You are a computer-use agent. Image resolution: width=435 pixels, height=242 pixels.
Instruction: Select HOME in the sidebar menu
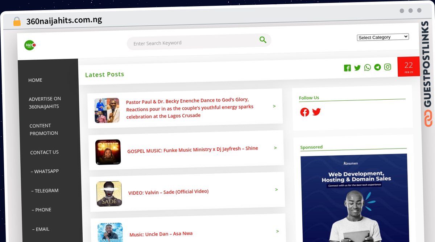coord(35,80)
